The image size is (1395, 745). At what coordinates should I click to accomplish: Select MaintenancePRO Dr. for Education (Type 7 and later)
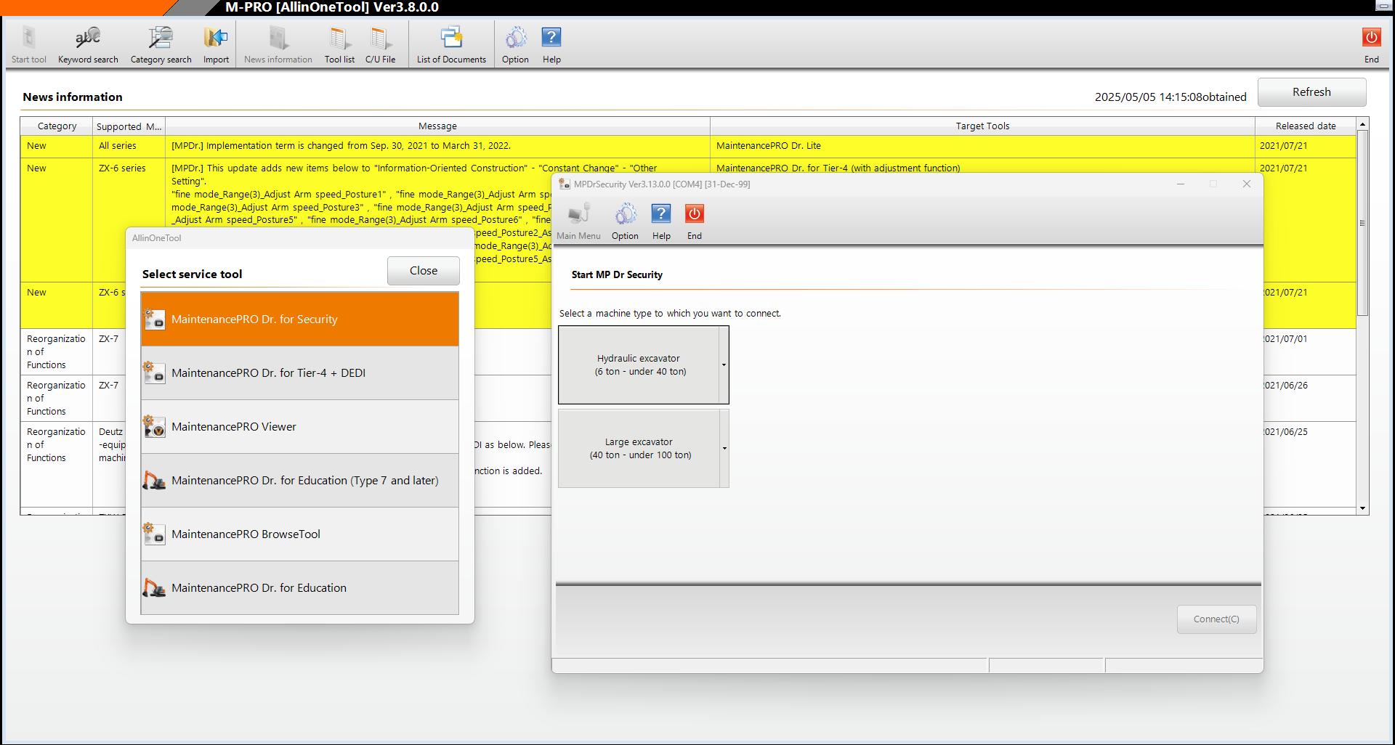(x=299, y=480)
